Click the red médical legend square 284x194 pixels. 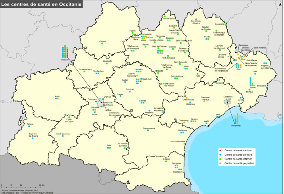pyautogui.click(x=221, y=151)
